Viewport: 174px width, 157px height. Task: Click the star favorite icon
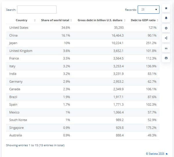[166, 8]
